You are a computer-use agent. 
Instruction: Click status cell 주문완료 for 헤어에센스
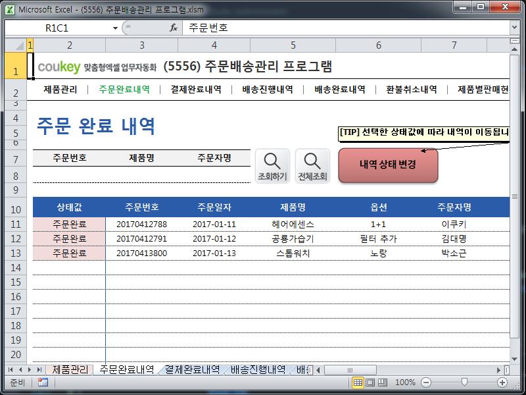[x=69, y=224]
